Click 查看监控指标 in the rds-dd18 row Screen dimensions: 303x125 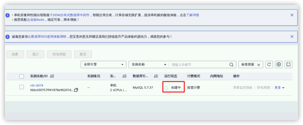click(x=243, y=87)
